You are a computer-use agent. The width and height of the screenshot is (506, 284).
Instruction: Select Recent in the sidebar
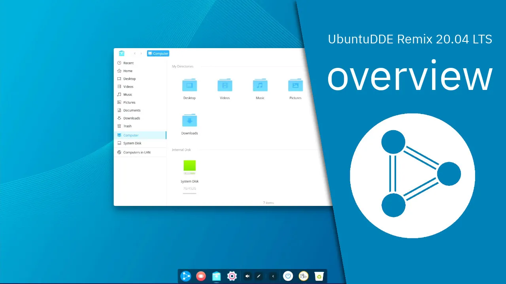[x=140, y=63]
